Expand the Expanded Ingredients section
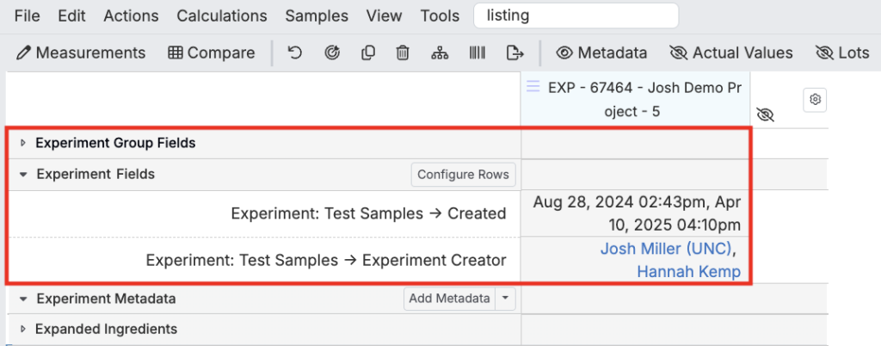 pos(23,329)
